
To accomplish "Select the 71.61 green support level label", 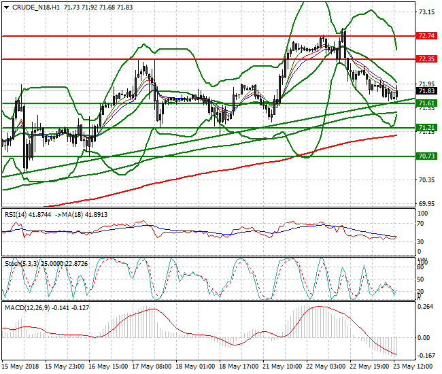I will tap(426, 103).
